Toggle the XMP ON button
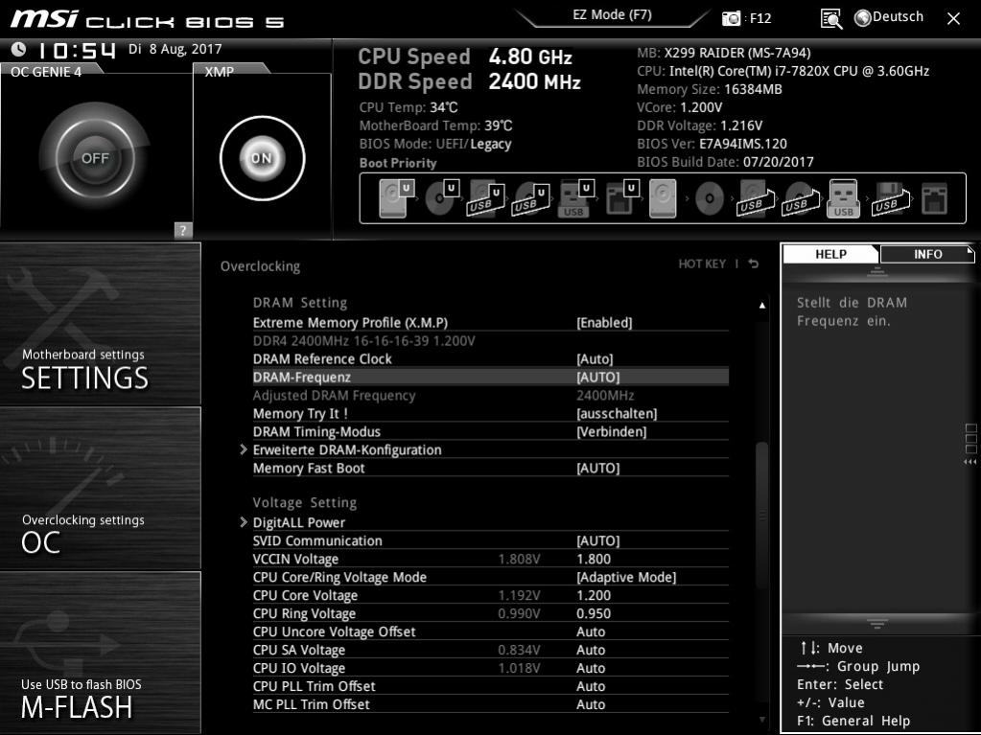This screenshot has width=981, height=735. tap(262, 158)
